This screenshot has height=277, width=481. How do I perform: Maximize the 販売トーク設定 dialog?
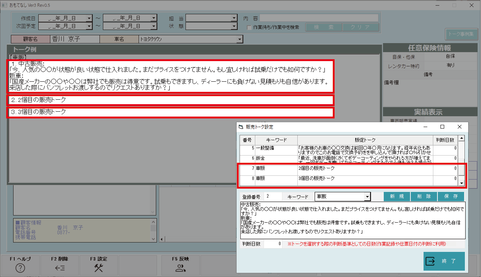[442, 127]
